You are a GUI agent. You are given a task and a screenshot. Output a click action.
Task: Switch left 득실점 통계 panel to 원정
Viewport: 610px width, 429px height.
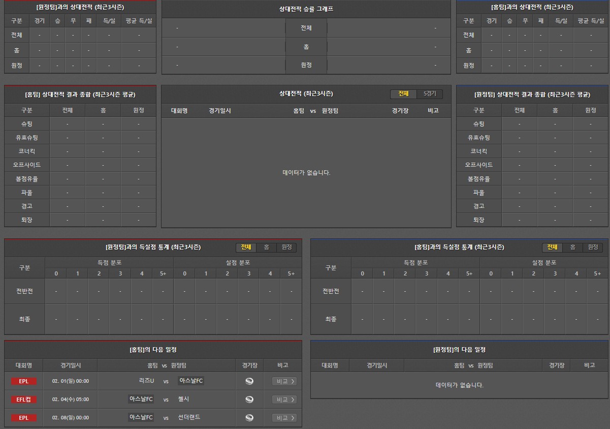tap(286, 247)
